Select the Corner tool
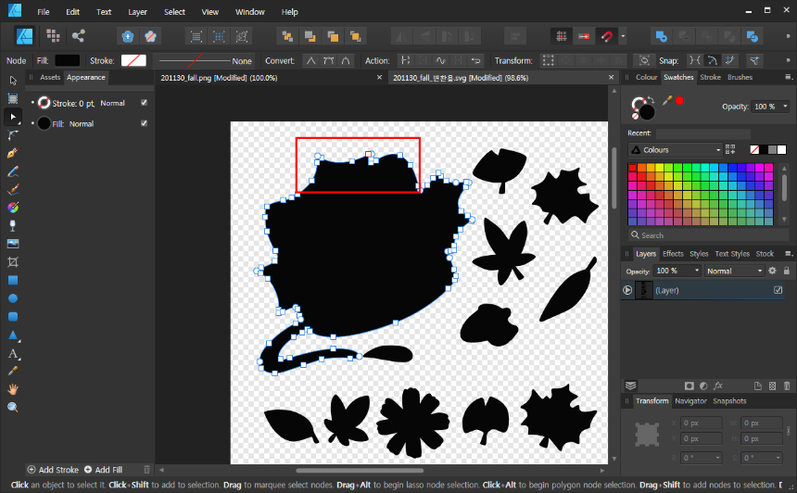The height and width of the screenshot is (493, 797). pos(13,135)
